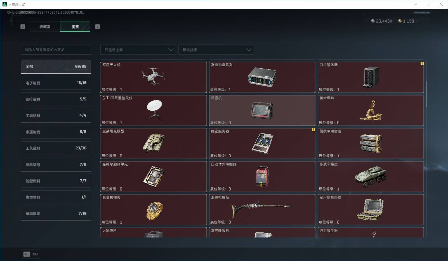Open the 绝密服务器 server item image
Viewport: 448px width, 261px height.
click(x=263, y=143)
